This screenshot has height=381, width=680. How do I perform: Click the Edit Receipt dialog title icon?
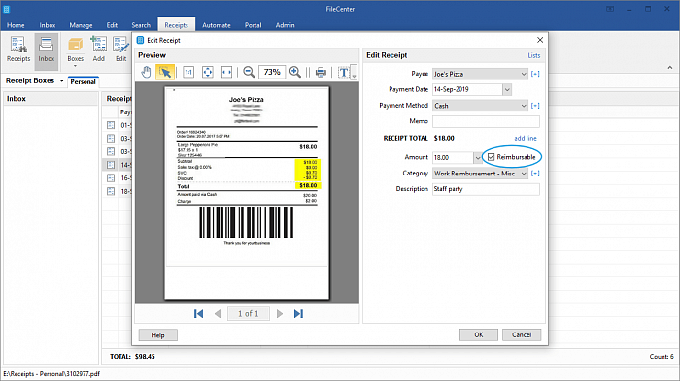point(140,40)
